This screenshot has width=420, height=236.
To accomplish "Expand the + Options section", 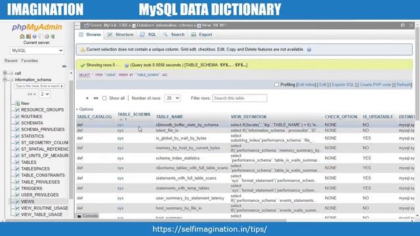I will click(x=85, y=109).
